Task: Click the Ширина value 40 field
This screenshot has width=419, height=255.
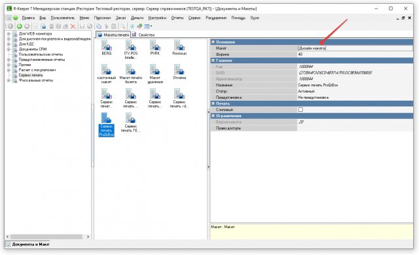Action: (355, 54)
